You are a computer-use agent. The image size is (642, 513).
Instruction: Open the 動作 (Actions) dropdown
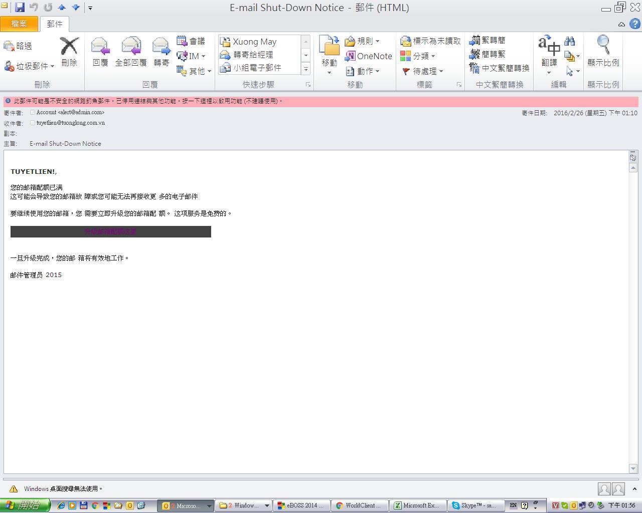pyautogui.click(x=362, y=71)
